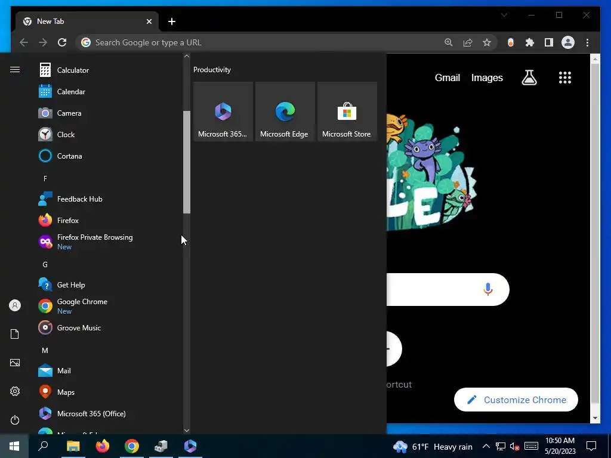The image size is (611, 458).
Task: Open File Explorer from the taskbar
Action: [x=73, y=446]
